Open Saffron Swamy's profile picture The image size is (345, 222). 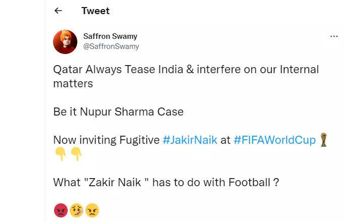pos(65,42)
